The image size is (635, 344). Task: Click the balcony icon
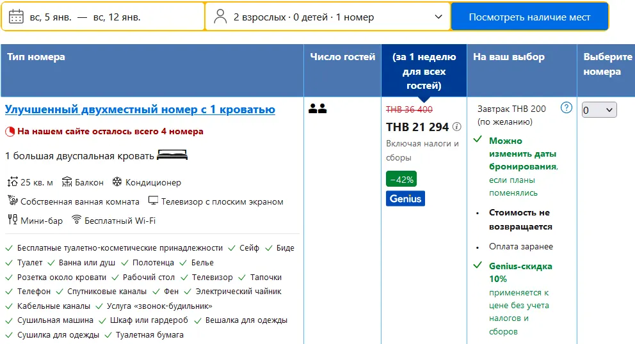[x=67, y=182]
